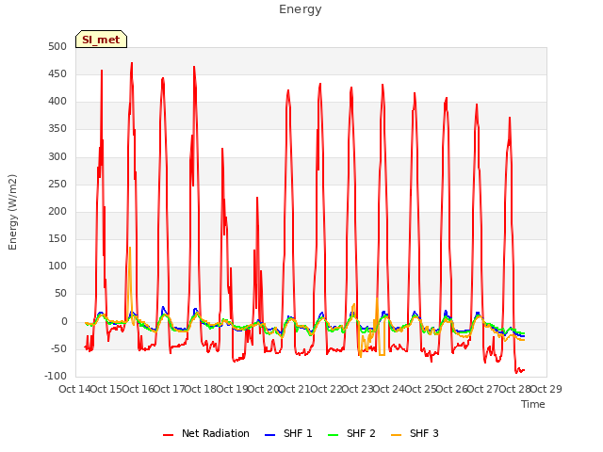Select the SHF 2 legend label
The height and width of the screenshot is (452, 603).
coord(361,433)
